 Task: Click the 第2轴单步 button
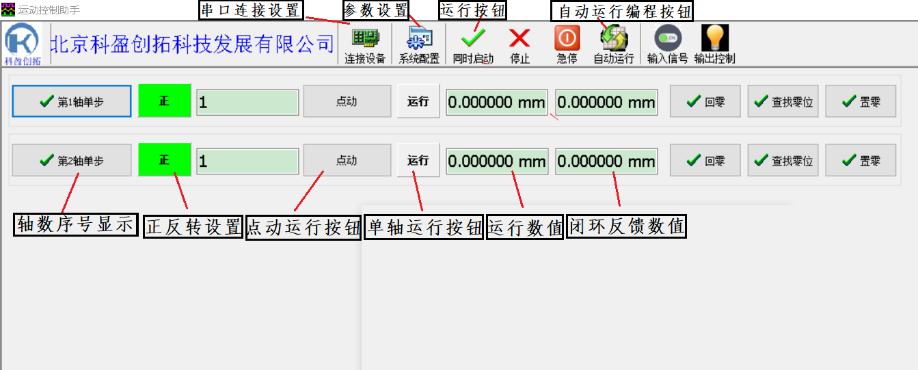(72, 161)
